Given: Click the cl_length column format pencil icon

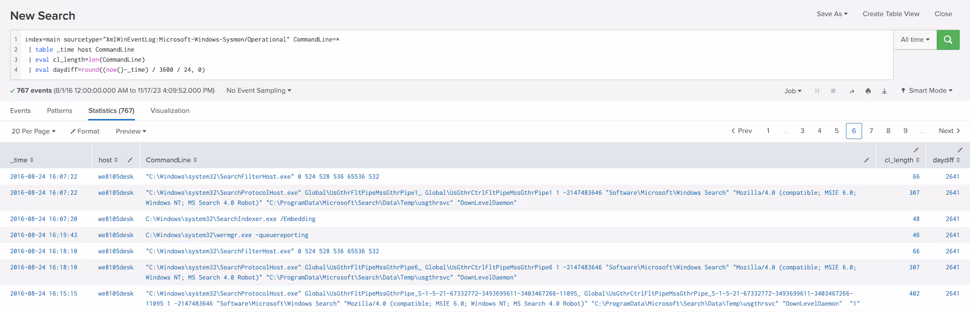Looking at the screenshot, I should point(916,150).
